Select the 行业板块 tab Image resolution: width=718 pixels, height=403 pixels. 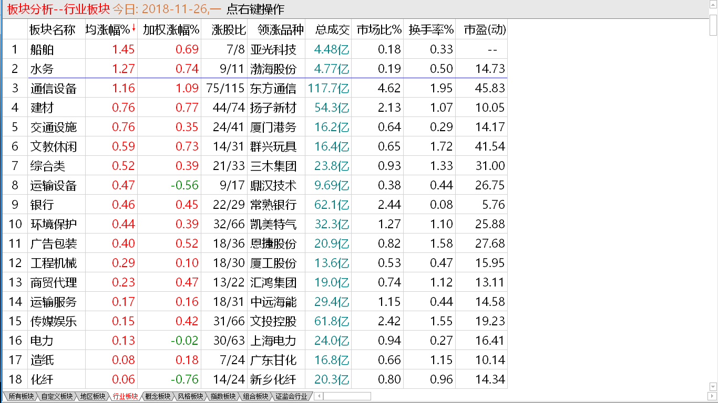coord(125,396)
